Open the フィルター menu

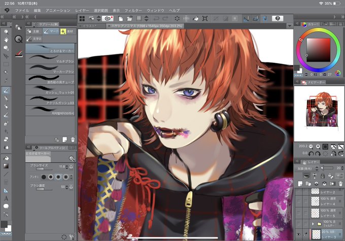click(x=133, y=10)
